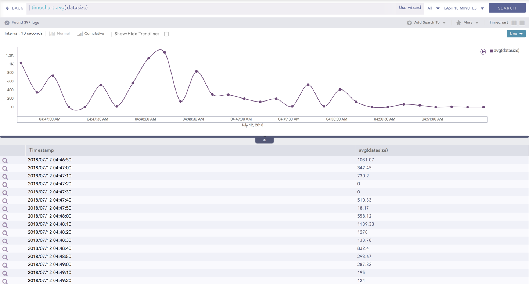Click the Search button
The height and width of the screenshot is (284, 529).
507,8
